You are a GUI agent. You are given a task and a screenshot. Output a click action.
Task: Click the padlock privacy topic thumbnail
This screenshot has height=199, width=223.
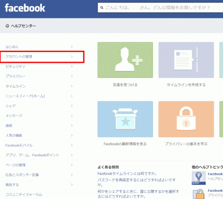[198, 194]
